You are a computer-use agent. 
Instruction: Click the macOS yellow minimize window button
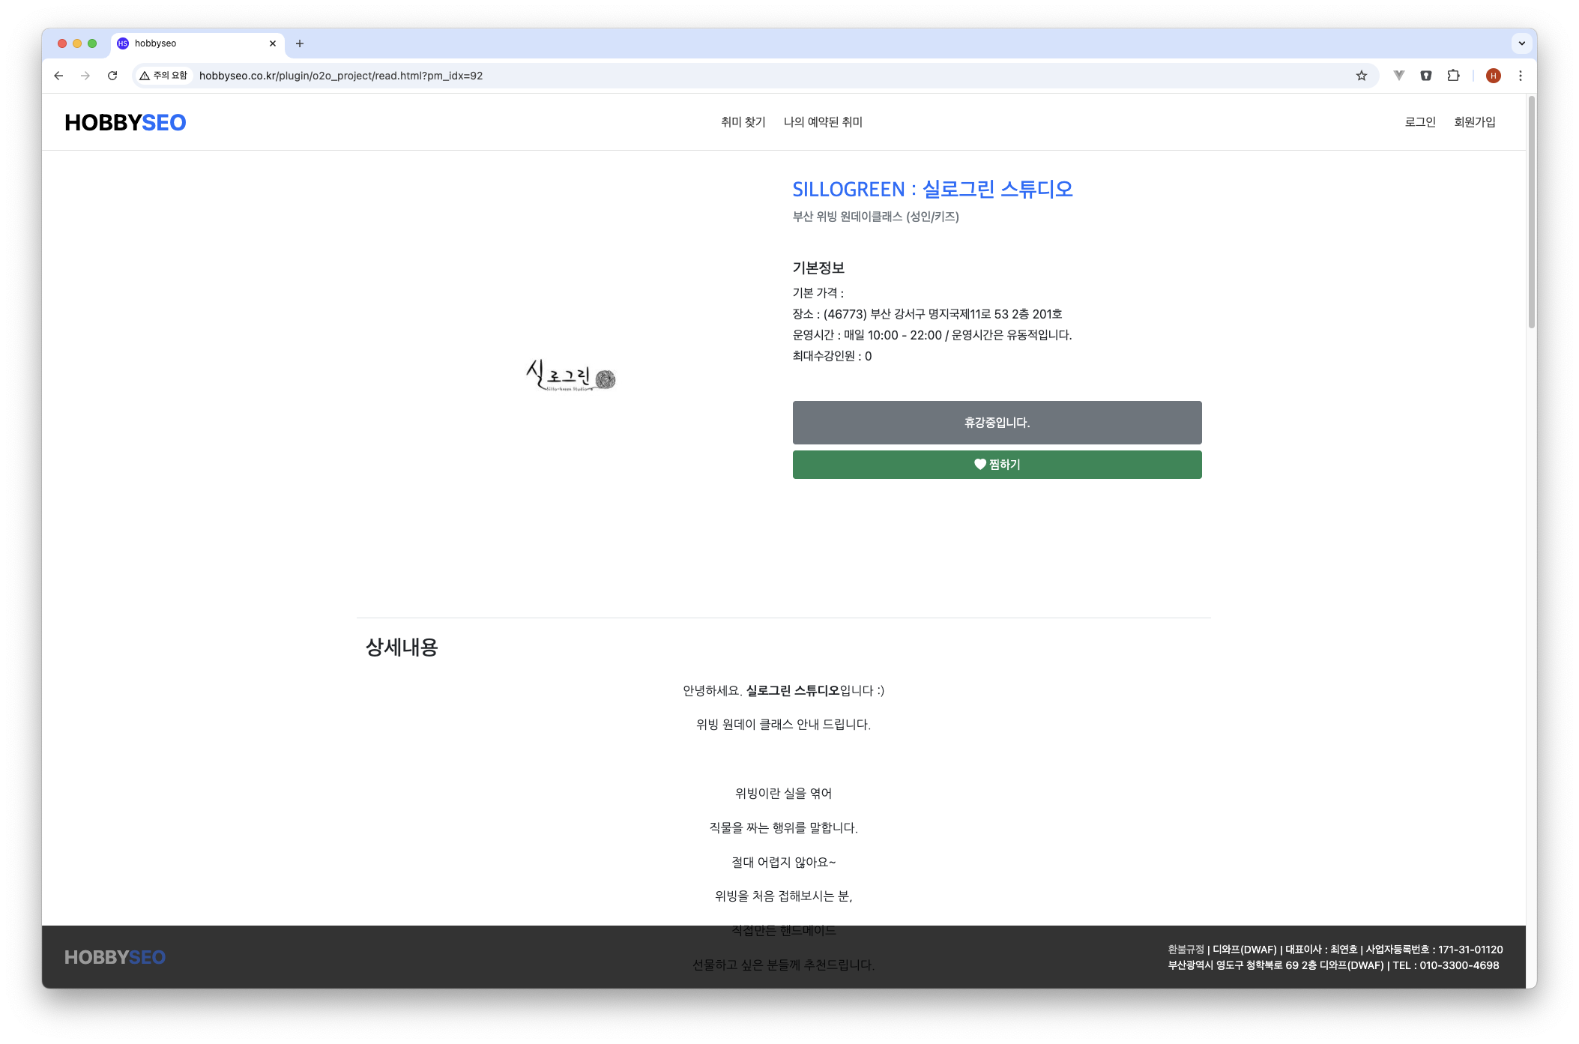tap(77, 43)
